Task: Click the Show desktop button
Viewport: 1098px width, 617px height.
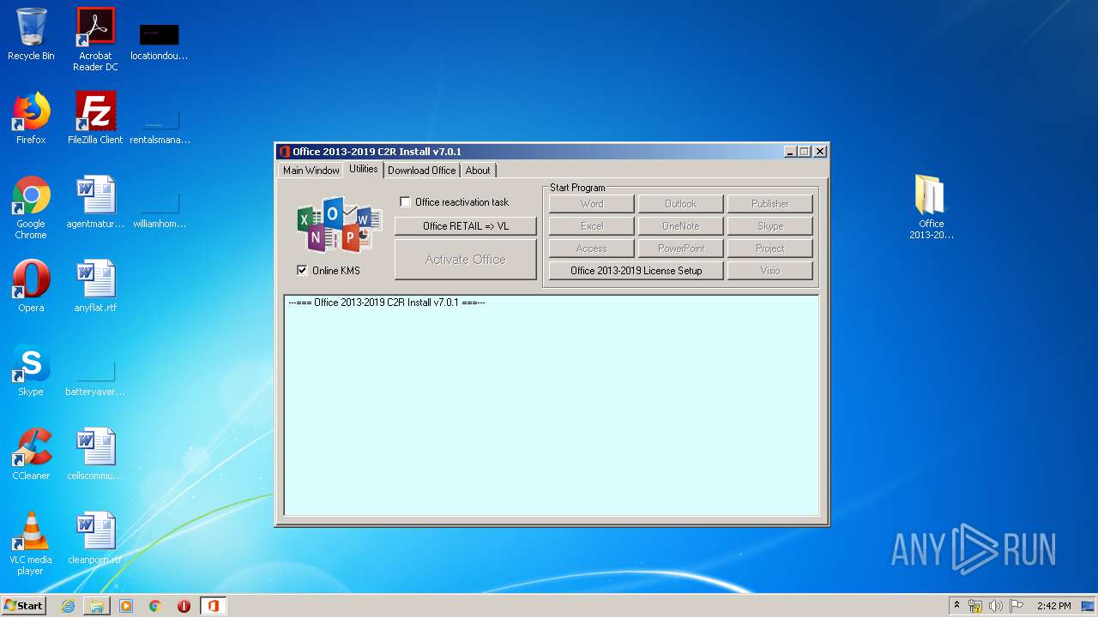Action: coord(1089,606)
